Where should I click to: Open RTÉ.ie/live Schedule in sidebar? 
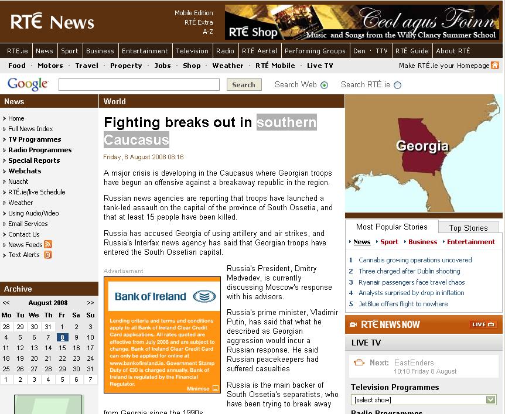(x=37, y=192)
